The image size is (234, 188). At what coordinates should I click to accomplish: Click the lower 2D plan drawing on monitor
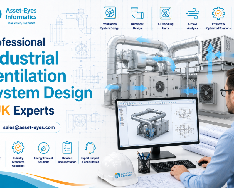tap(184, 130)
